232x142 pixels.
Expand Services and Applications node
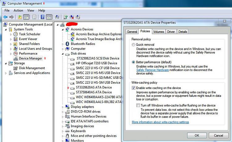point(6,73)
